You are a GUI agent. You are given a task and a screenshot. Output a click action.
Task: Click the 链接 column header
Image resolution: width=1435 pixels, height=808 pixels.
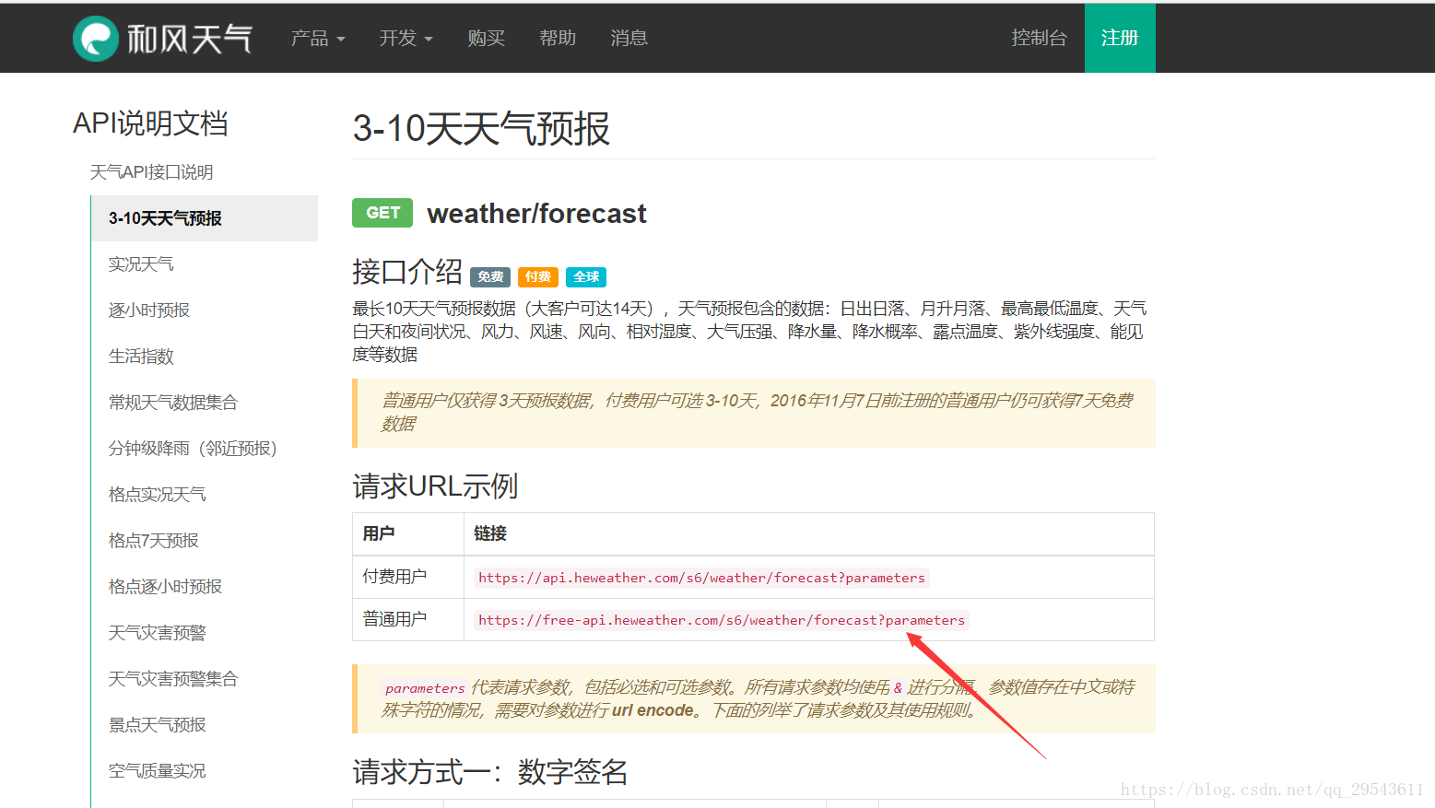coord(808,533)
